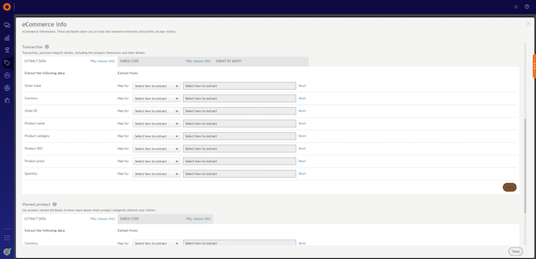Click Why choose this beside Viewed product EXTRACT DATA
Viewport: 536px width, 259px height.
click(102, 219)
